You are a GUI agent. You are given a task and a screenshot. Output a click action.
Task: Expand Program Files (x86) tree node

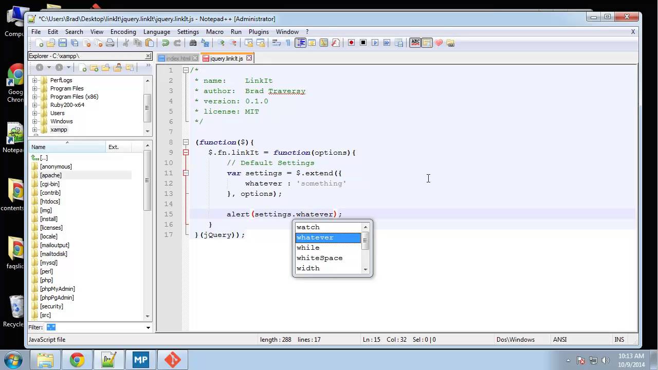35,97
